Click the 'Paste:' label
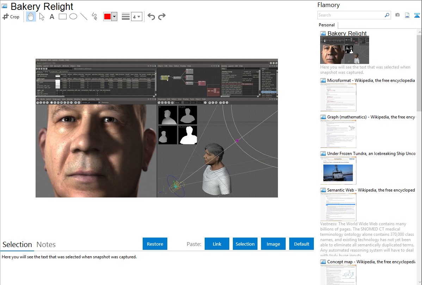Image resolution: width=422 pixels, height=285 pixels. [x=194, y=244]
